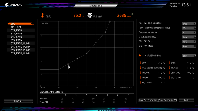Click Save Fan Profile (F3)
Image resolution: width=198 pixels, height=111 pixels.
click(x=168, y=100)
